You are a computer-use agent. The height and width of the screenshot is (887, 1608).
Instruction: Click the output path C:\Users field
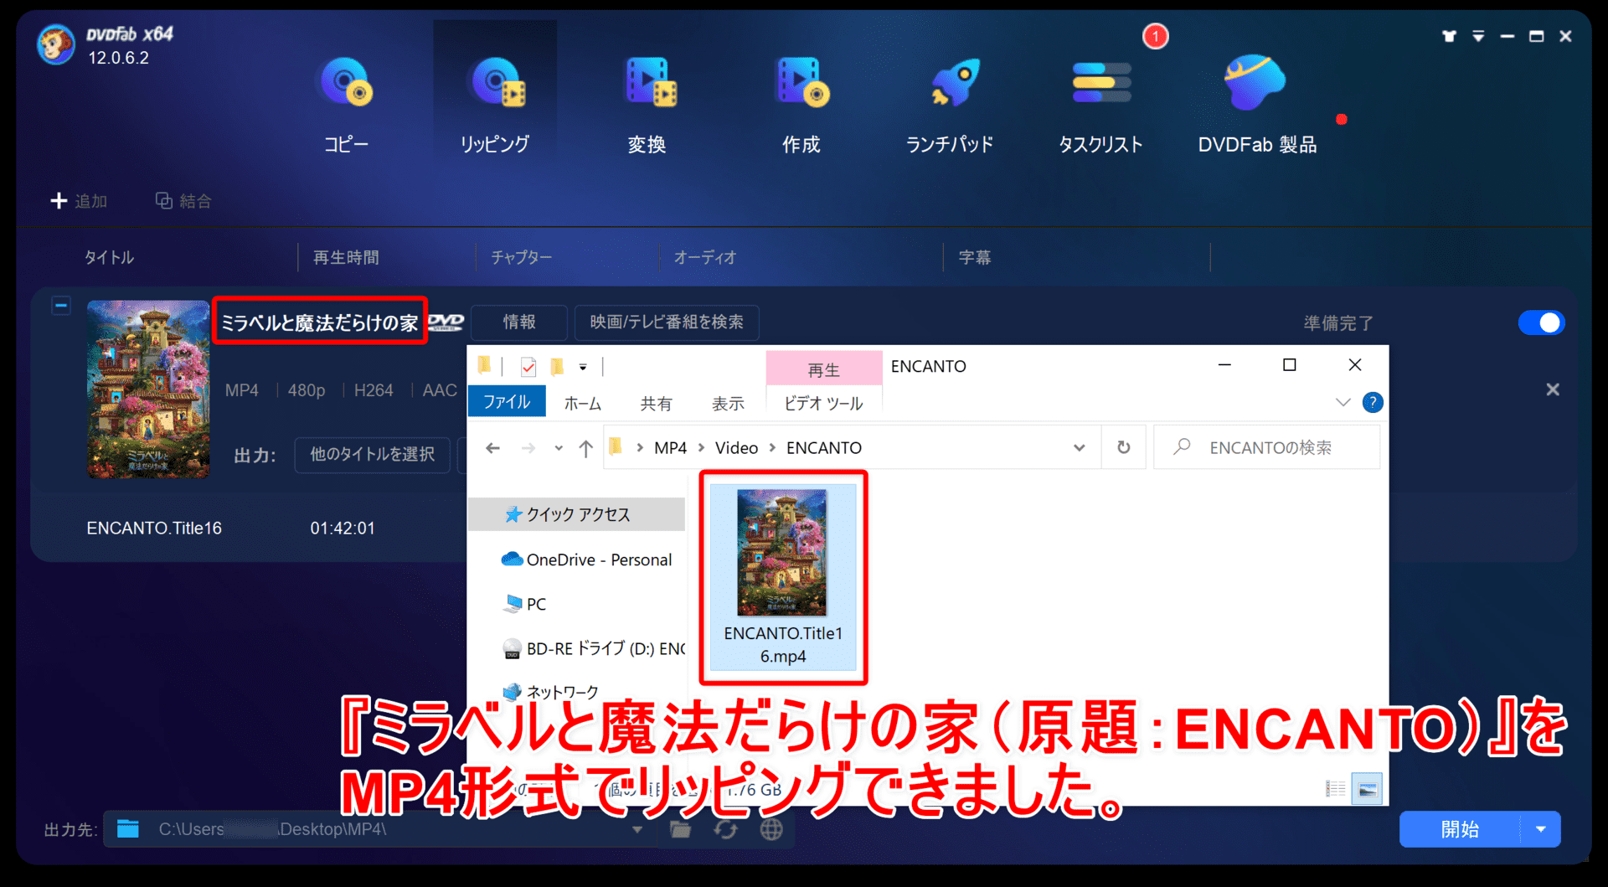tap(381, 829)
